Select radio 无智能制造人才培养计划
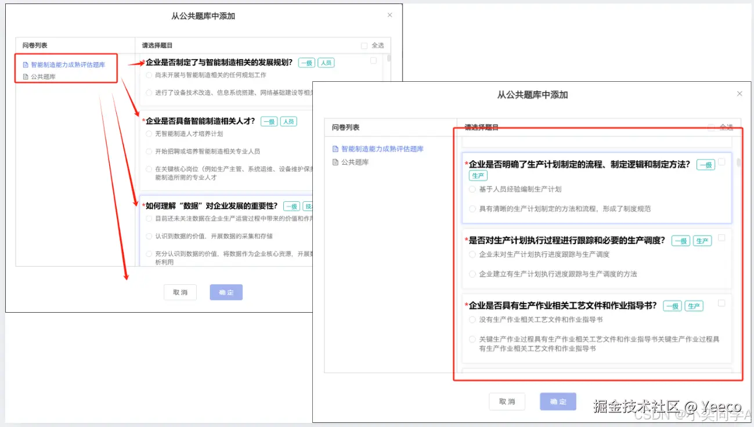 (149, 134)
